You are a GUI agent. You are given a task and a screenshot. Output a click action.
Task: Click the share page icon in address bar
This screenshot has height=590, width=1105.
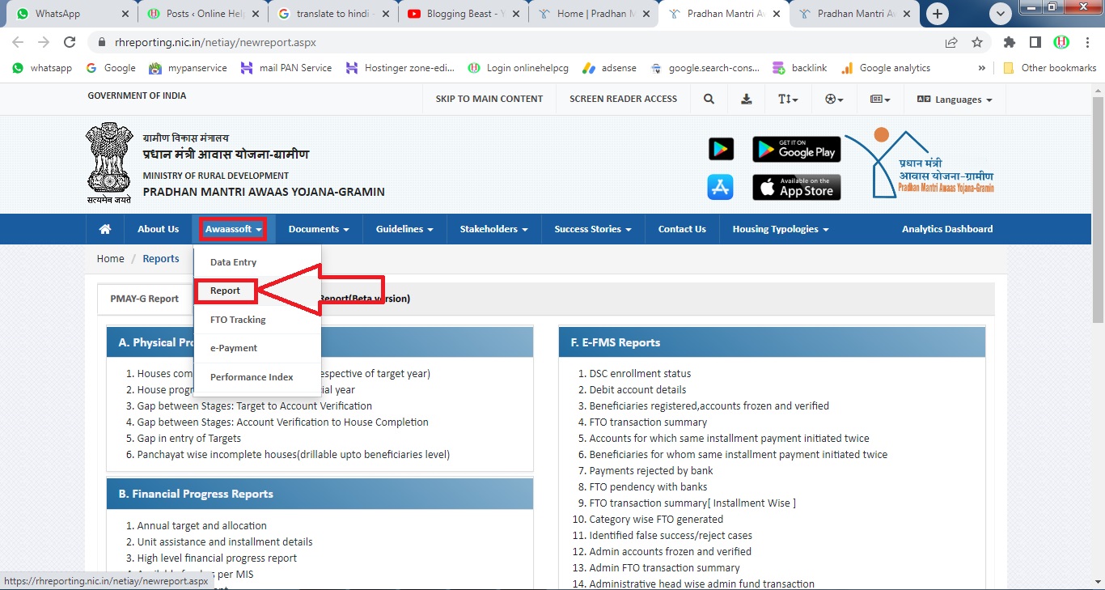(x=951, y=43)
